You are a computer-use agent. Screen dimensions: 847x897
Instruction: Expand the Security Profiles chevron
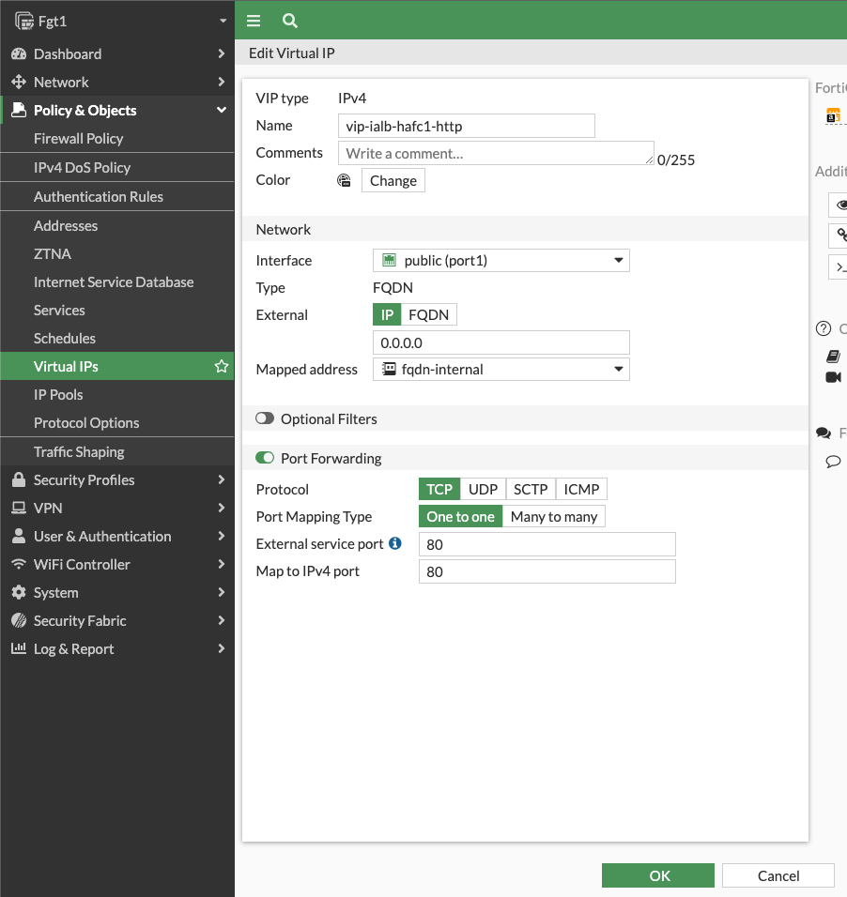pyautogui.click(x=222, y=479)
